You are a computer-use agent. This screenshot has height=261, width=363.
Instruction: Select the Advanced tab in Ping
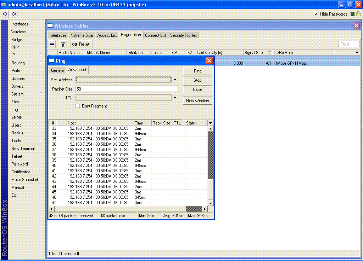pyautogui.click(x=77, y=70)
